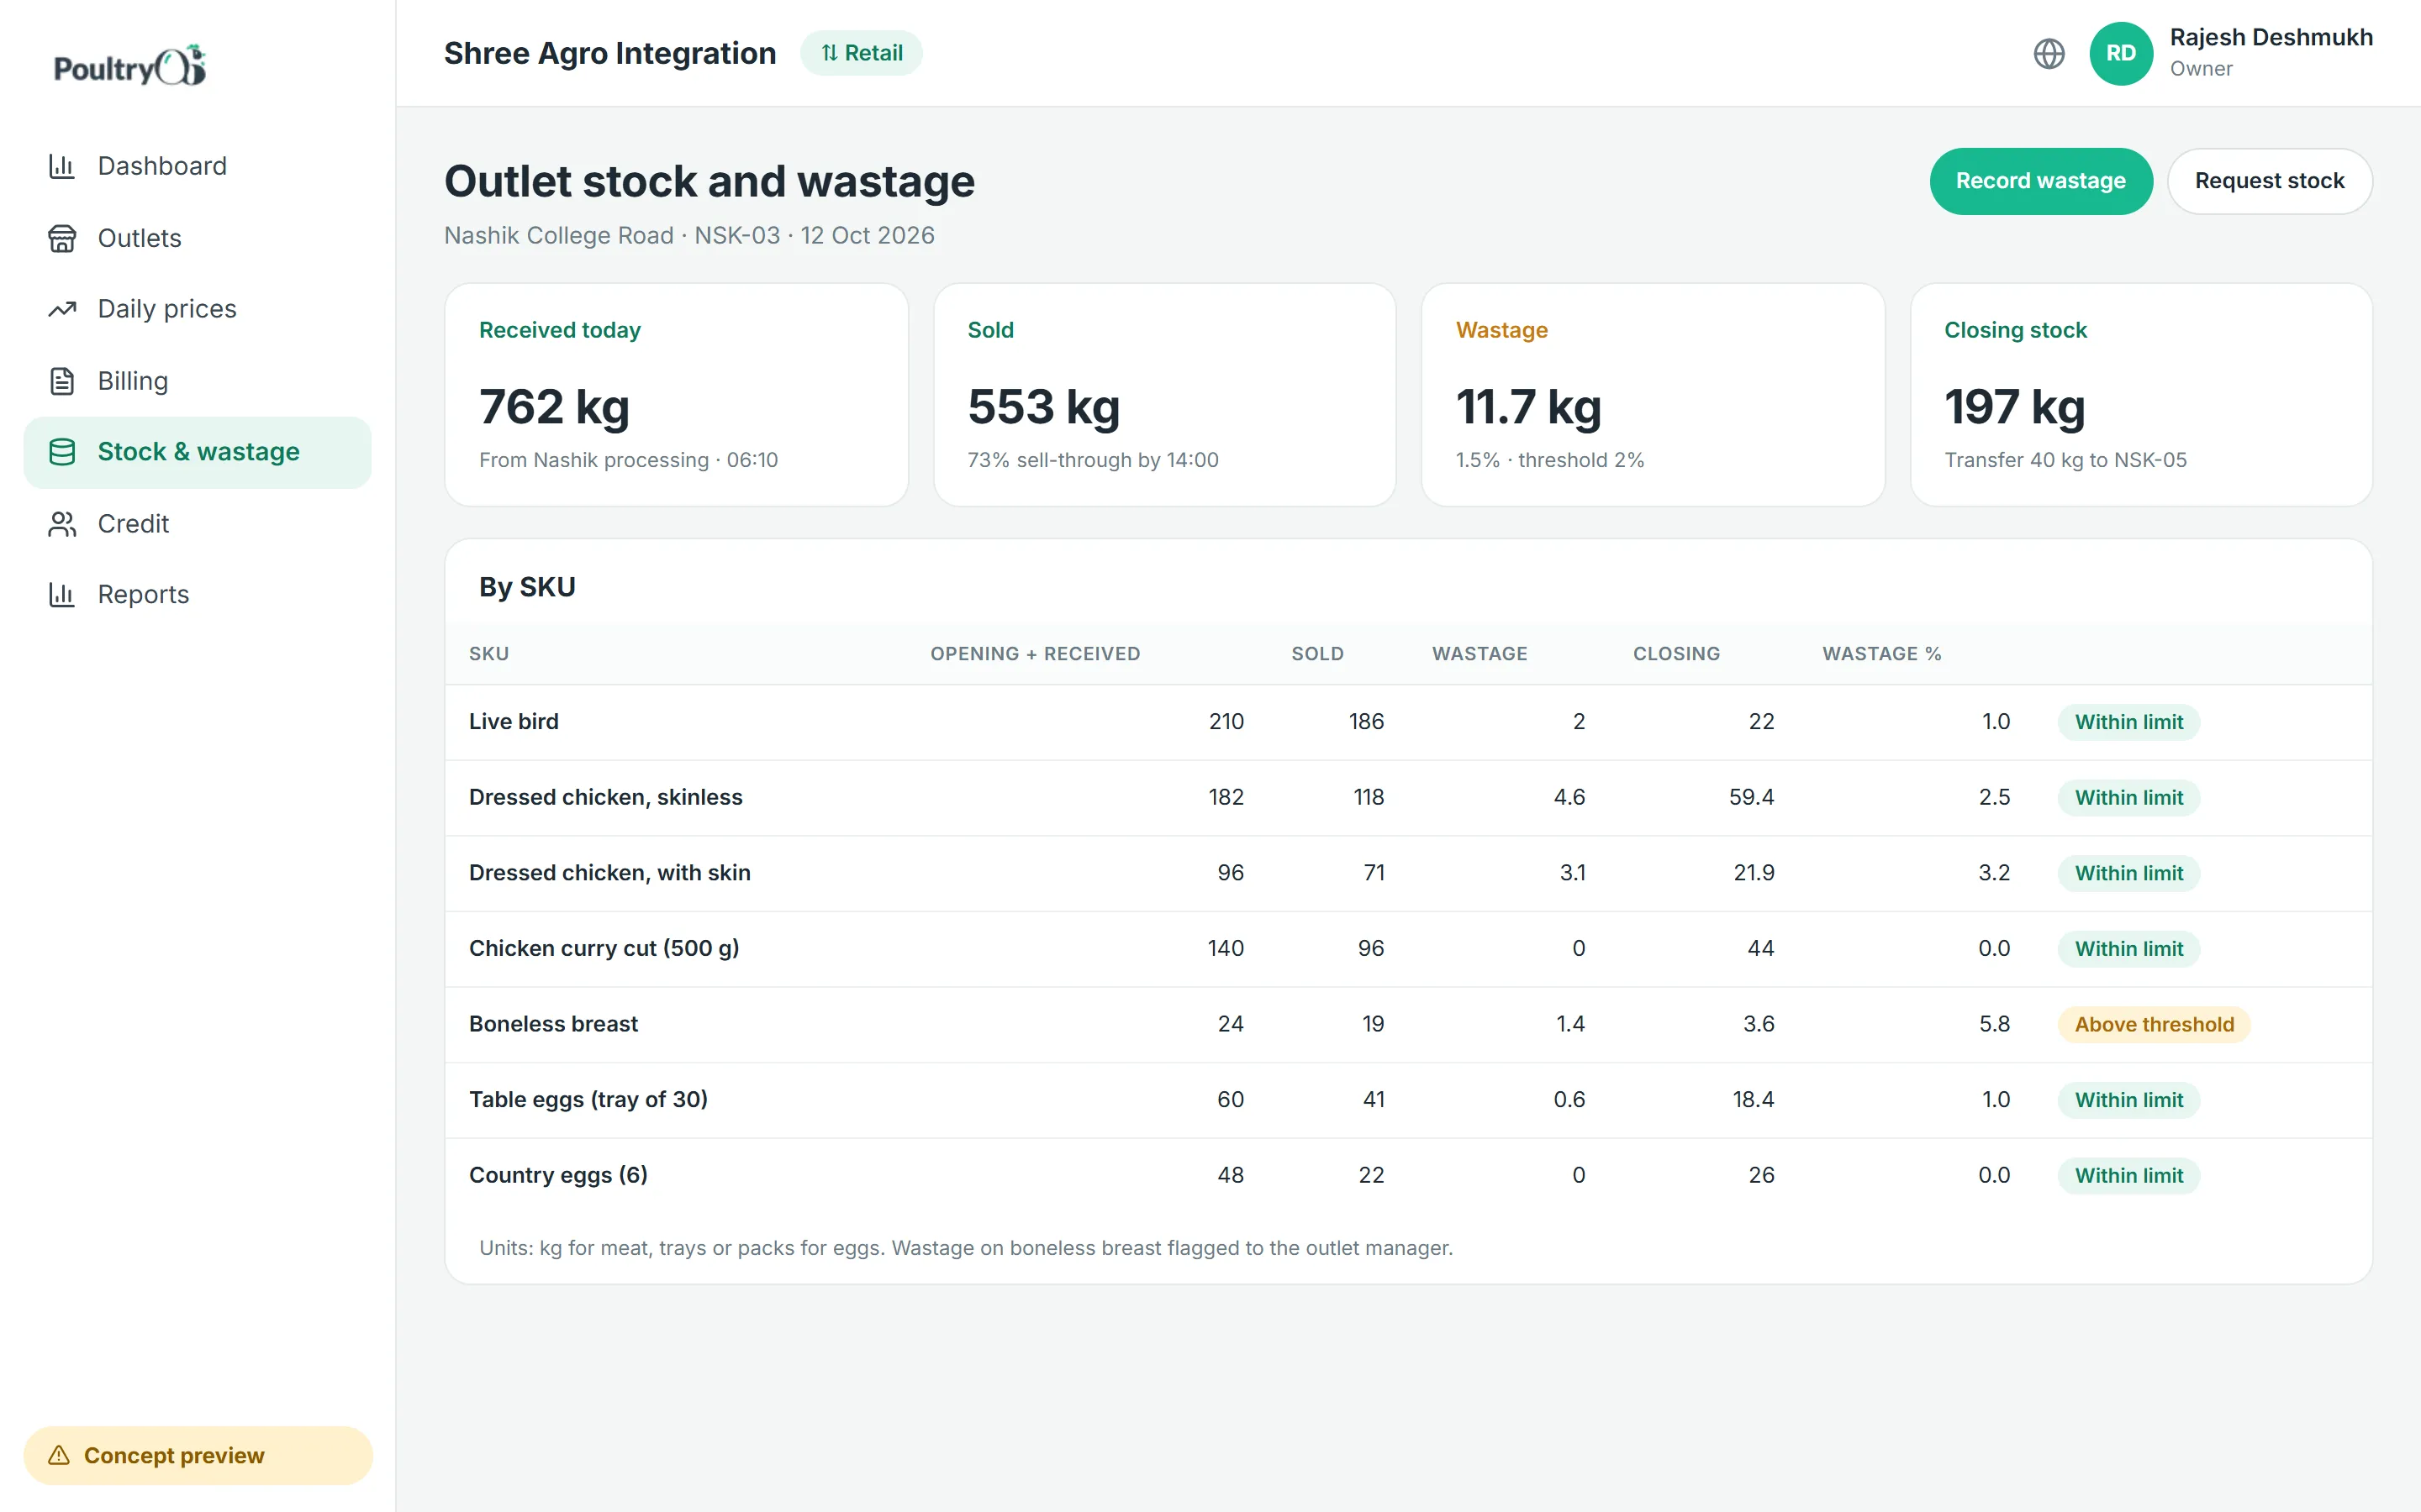Viewport: 2421px width, 1512px height.
Task: Click Table eggs (tray of 30) label
Action: tap(588, 1099)
